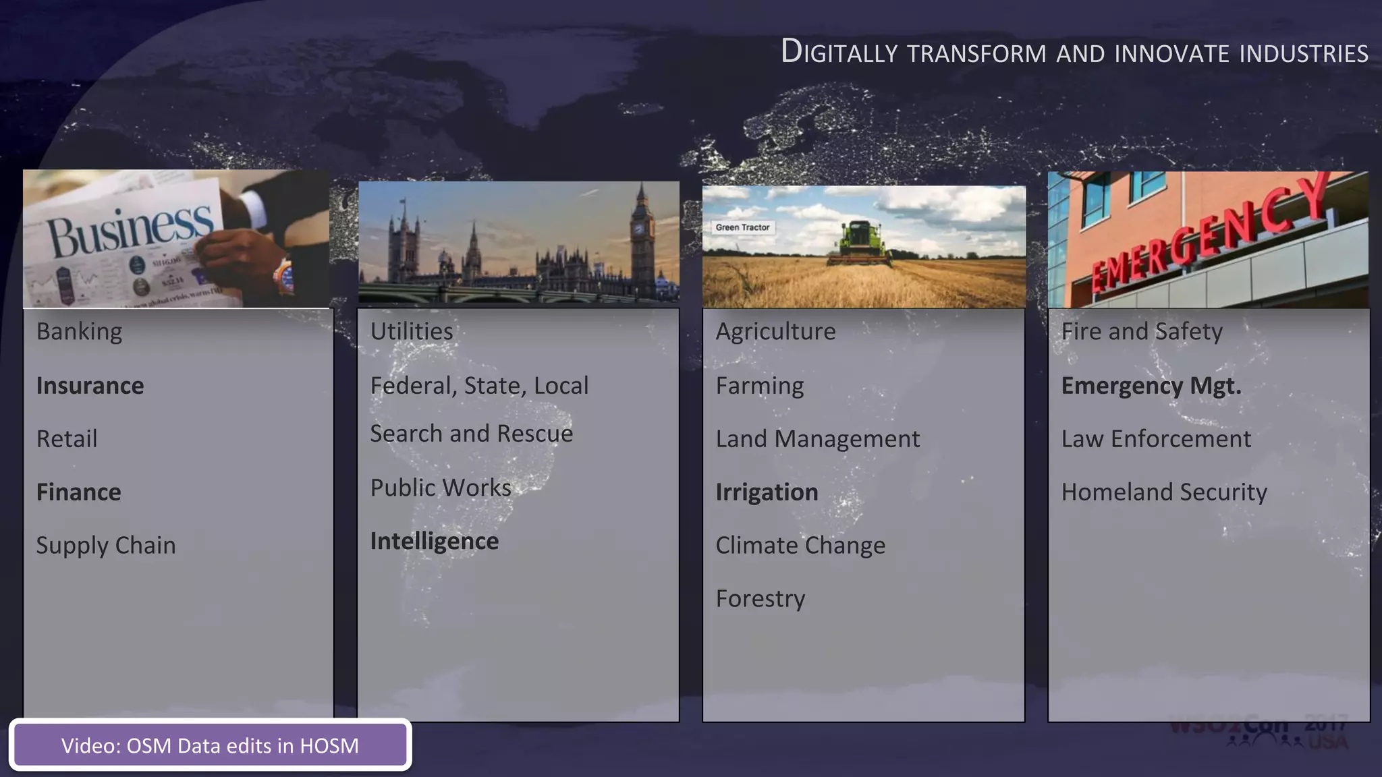Viewport: 1382px width, 777px height.
Task: Click the Homeland Security entry
Action: 1164,493
